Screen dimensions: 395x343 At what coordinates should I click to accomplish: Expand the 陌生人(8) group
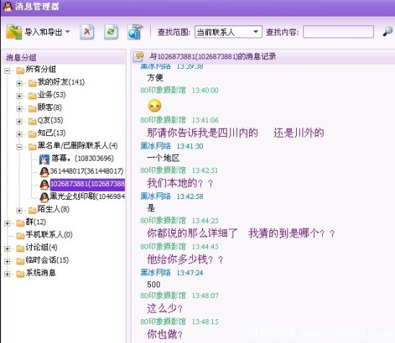tap(19, 211)
